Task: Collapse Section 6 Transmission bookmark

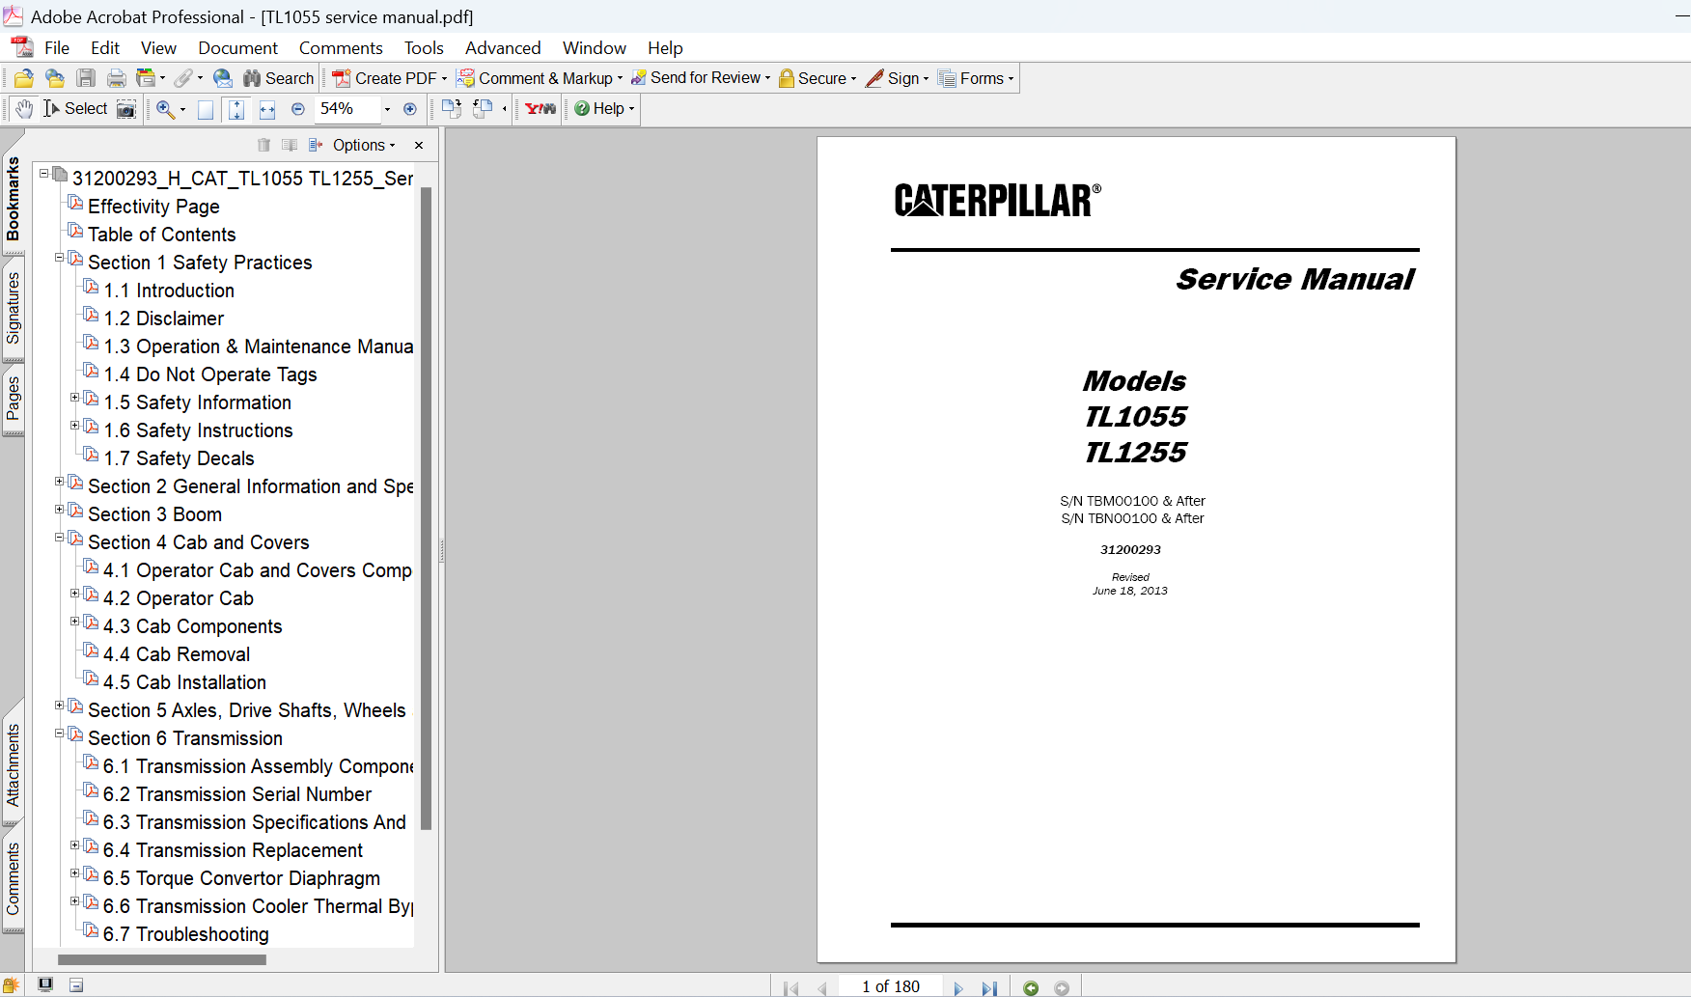Action: [x=60, y=734]
